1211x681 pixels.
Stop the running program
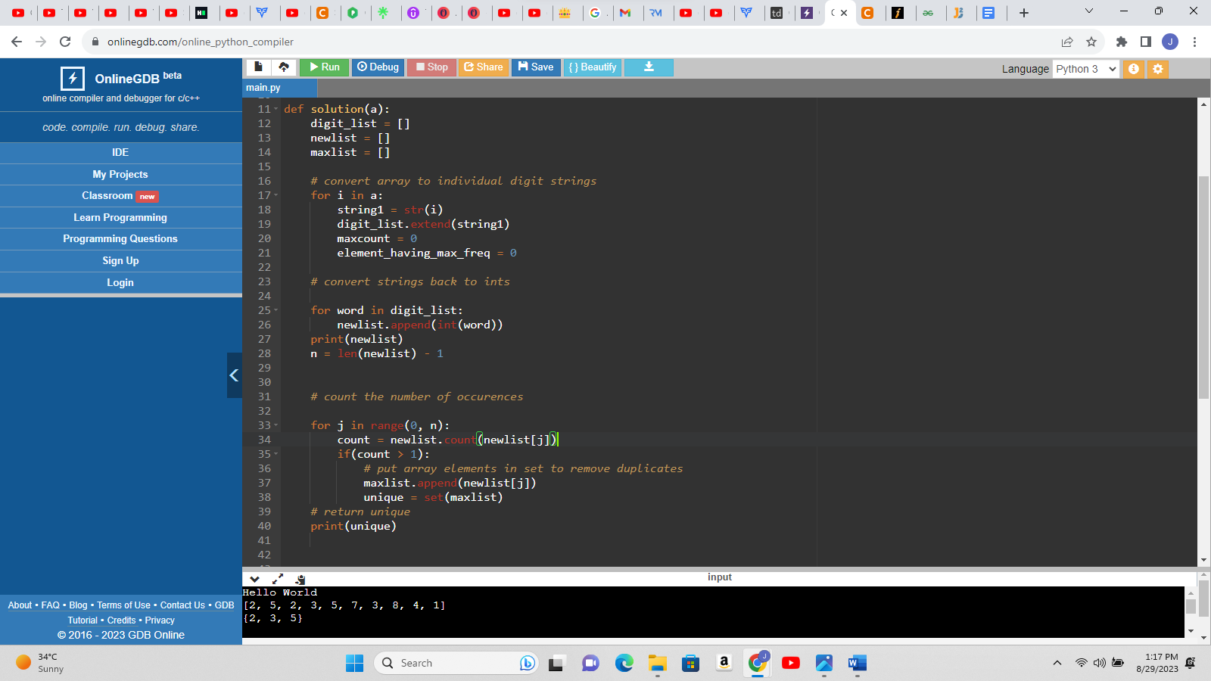pos(432,67)
